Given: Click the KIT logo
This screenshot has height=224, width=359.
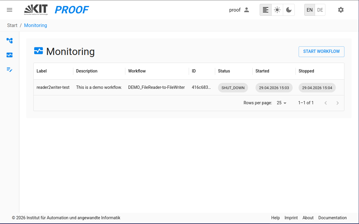Looking at the screenshot, I should 36,10.
